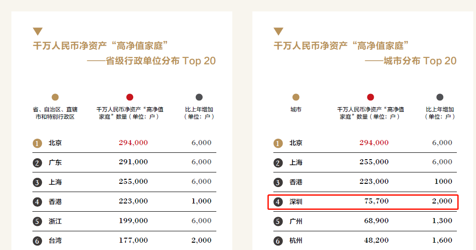Click the rank 1 gold badge beside 北京 in the city table
This screenshot has height=250, width=476.
pyautogui.click(x=278, y=143)
